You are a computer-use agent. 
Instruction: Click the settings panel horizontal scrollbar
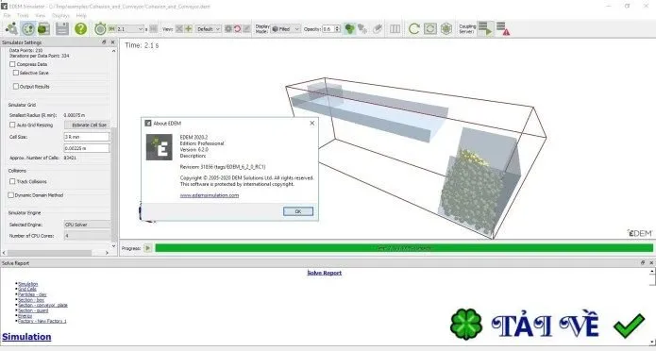click(x=49, y=253)
